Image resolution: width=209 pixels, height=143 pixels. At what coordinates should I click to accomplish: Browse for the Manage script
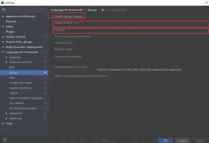click(205, 50)
